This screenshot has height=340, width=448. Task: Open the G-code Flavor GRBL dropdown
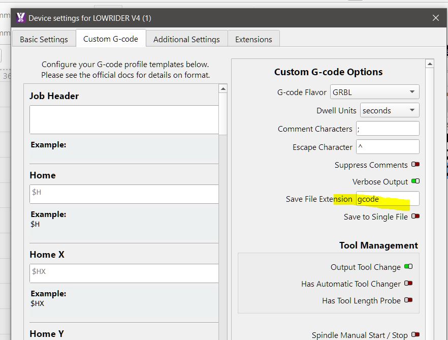click(x=374, y=92)
